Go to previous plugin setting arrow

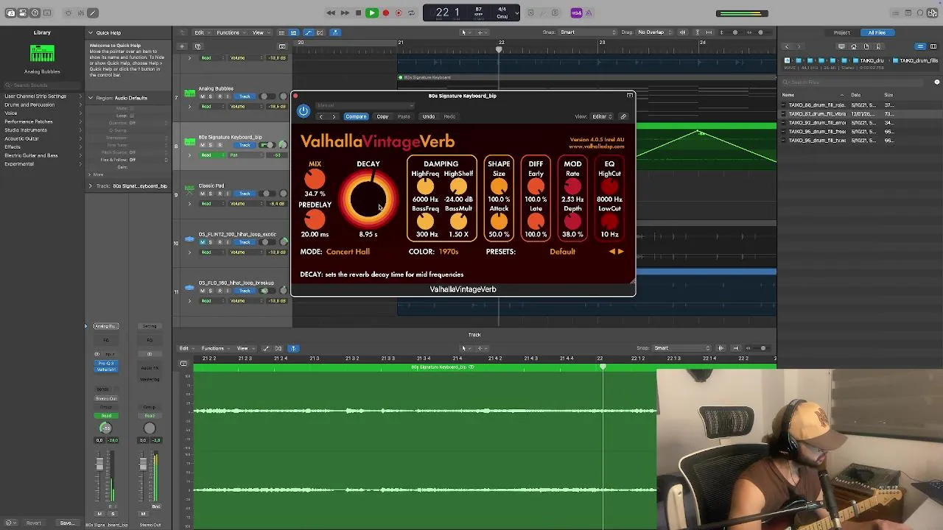pos(321,116)
